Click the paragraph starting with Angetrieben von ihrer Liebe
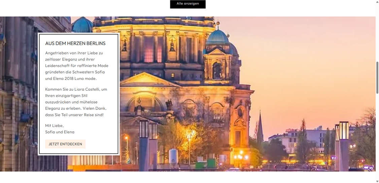Viewport: 379px width, 183px height. click(77, 65)
